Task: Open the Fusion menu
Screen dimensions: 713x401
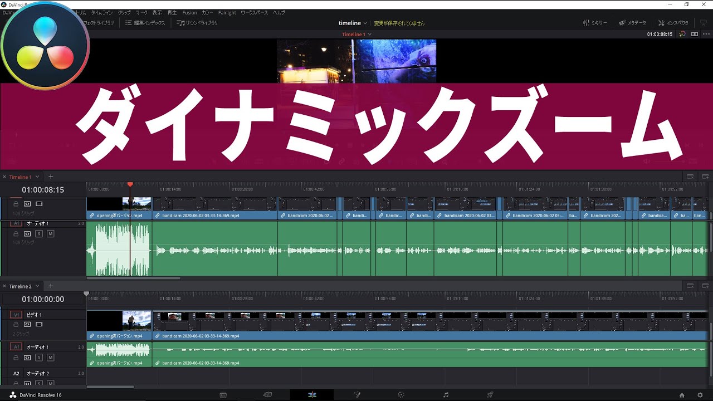Action: [x=189, y=12]
